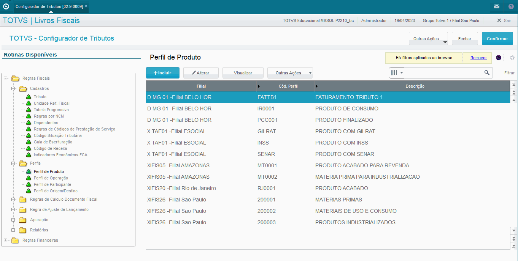518x261 pixels.
Task: Select the PRODUTO COM GILRAT row
Action: (x=328, y=131)
